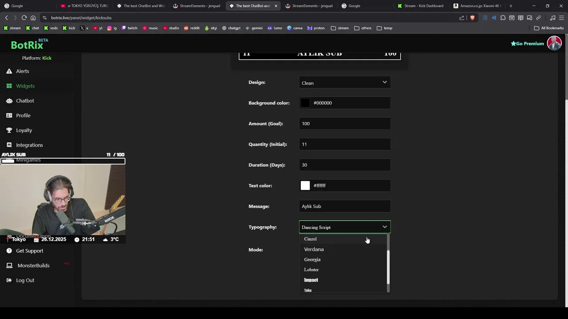Open the Brave Shields lion icon
Viewport: 568px width, 319px height.
click(472, 18)
